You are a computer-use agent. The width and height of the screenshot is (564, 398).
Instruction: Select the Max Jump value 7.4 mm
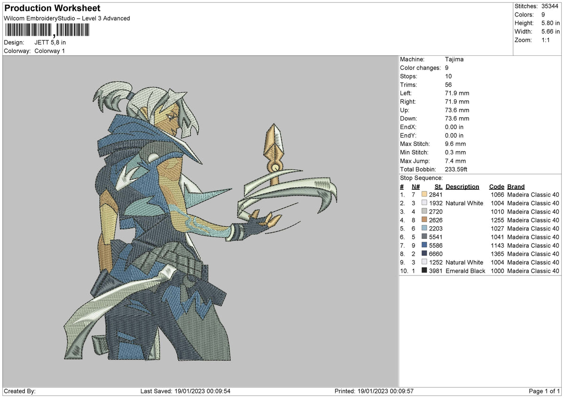point(455,161)
